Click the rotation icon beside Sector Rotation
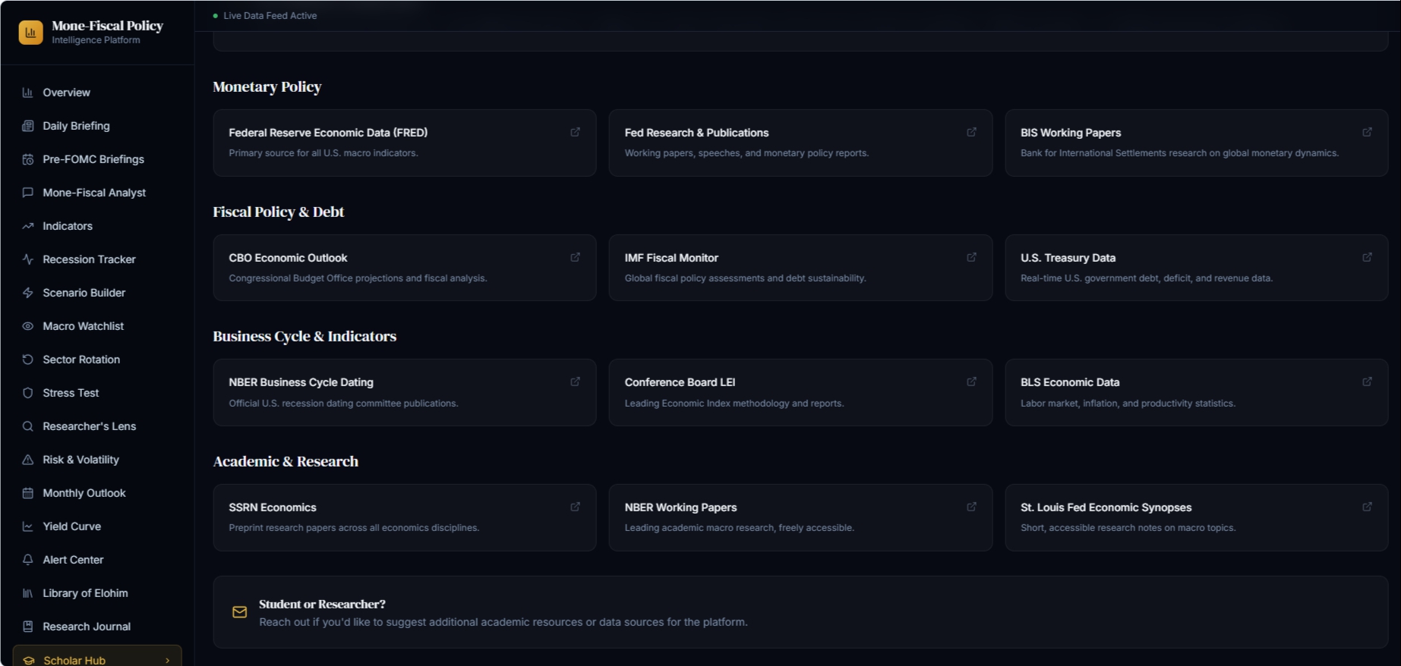This screenshot has height=666, width=1401. (28, 360)
